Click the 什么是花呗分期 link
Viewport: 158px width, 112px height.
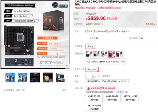point(121,92)
